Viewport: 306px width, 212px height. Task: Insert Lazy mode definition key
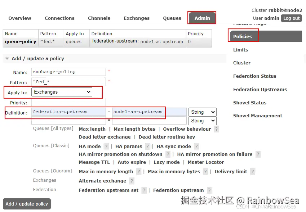tap(167, 162)
